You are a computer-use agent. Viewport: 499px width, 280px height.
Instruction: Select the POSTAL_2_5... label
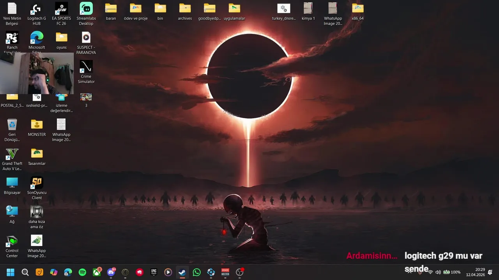click(12, 105)
